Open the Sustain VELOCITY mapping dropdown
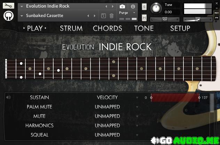The image size is (220, 145). [x=137, y=98]
